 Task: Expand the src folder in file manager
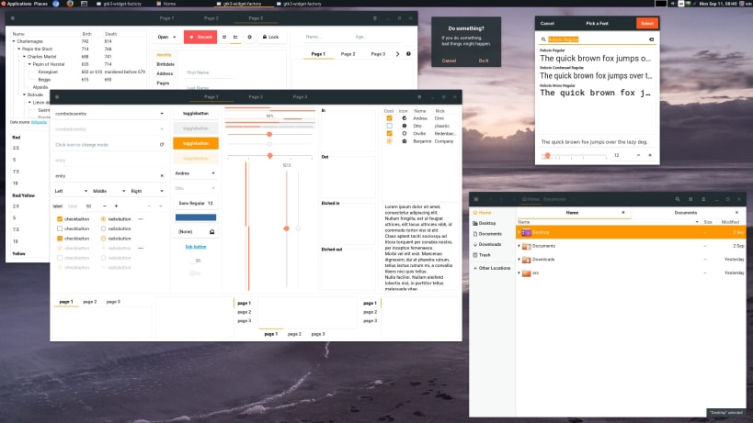[x=519, y=273]
